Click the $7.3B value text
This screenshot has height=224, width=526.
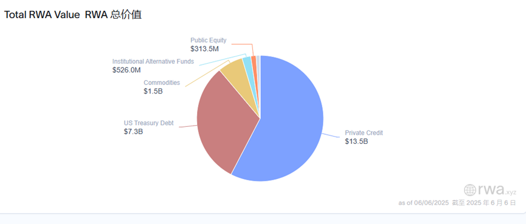[x=134, y=132]
